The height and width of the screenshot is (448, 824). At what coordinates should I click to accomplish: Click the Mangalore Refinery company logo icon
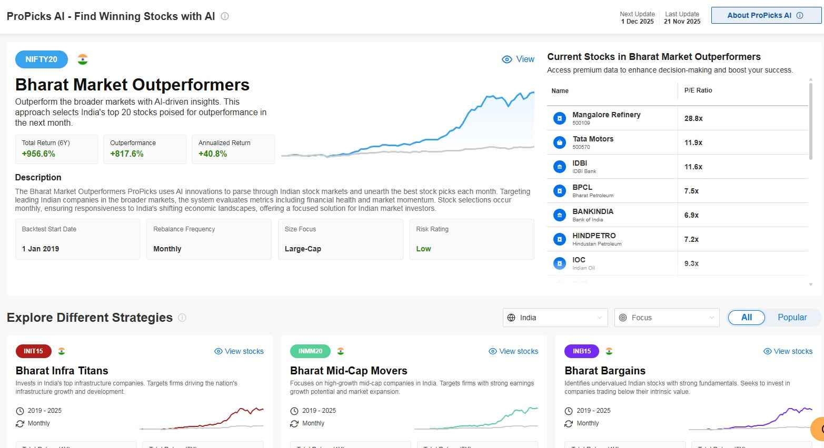559,118
